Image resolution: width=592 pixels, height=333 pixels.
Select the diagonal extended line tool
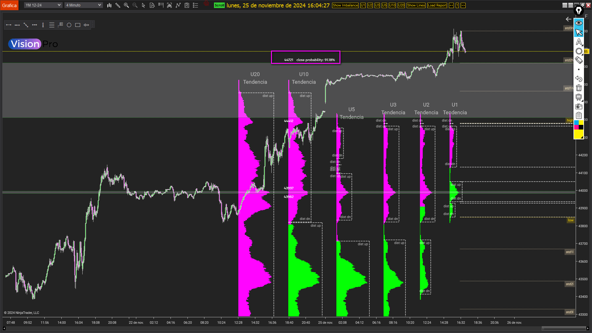click(x=26, y=25)
